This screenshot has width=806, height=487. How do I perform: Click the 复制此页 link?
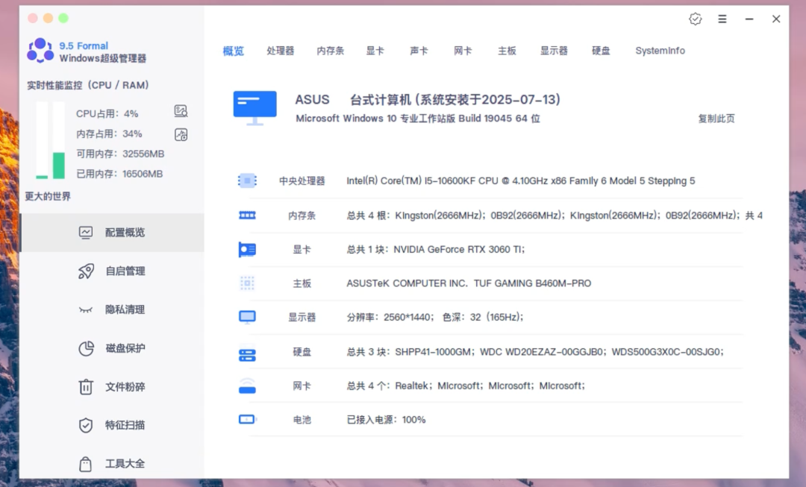(716, 119)
